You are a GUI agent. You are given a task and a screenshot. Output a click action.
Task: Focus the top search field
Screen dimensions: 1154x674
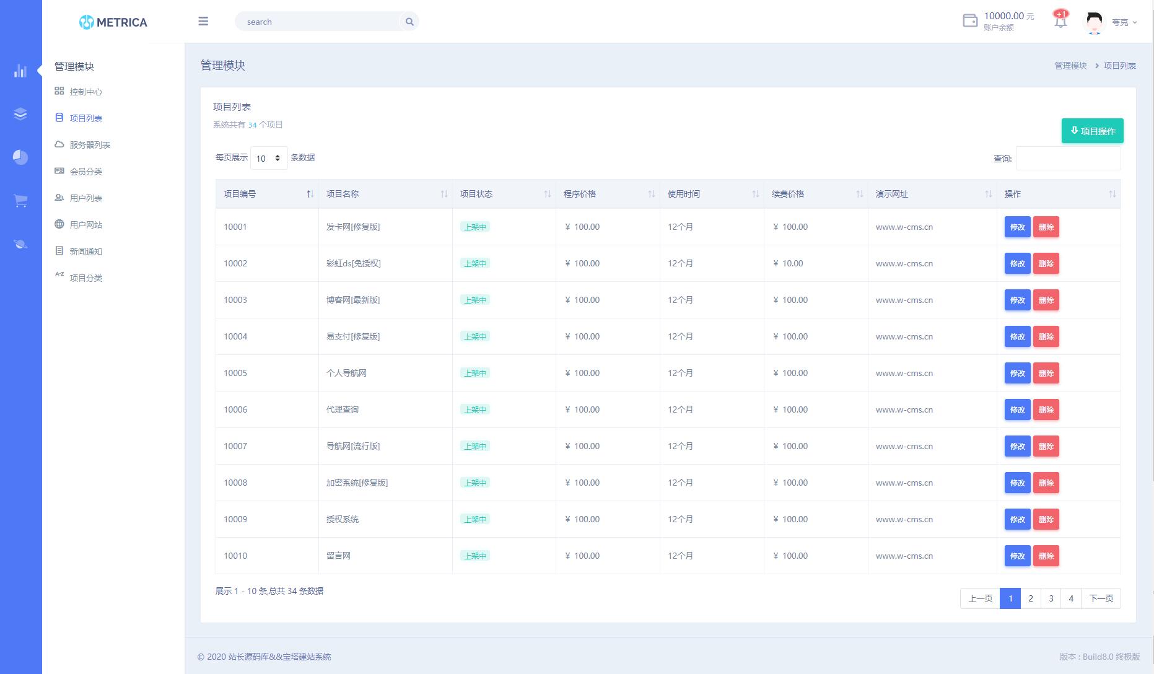click(318, 22)
